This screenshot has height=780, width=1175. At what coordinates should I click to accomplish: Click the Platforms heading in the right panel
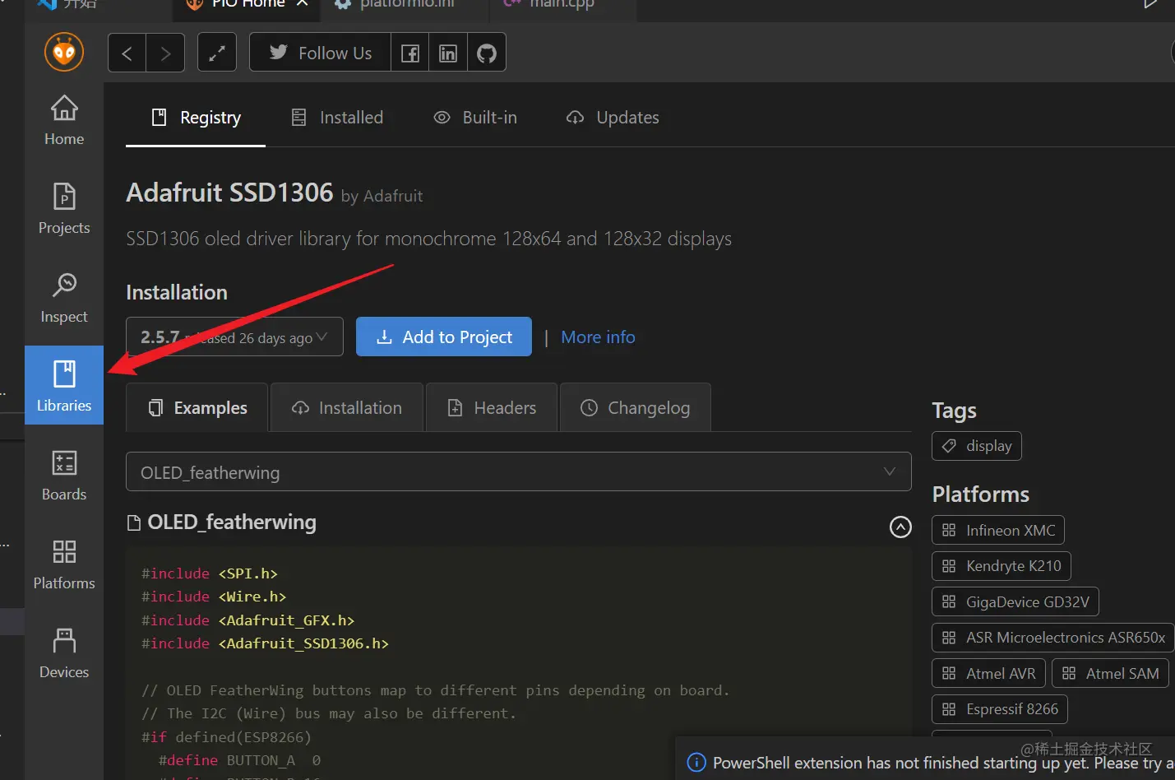point(980,494)
